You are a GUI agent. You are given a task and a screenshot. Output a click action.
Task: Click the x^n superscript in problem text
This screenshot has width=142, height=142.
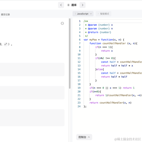pyautogui.click(x=6, y=44)
